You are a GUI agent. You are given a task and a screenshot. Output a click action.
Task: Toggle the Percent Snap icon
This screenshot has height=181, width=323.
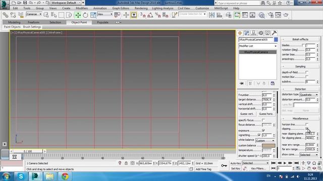click(158, 15)
